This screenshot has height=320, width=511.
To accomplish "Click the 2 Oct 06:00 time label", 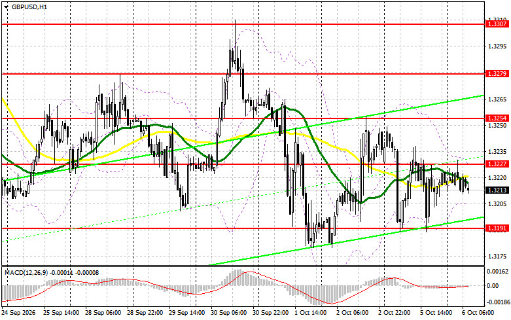I will pos(352,313).
